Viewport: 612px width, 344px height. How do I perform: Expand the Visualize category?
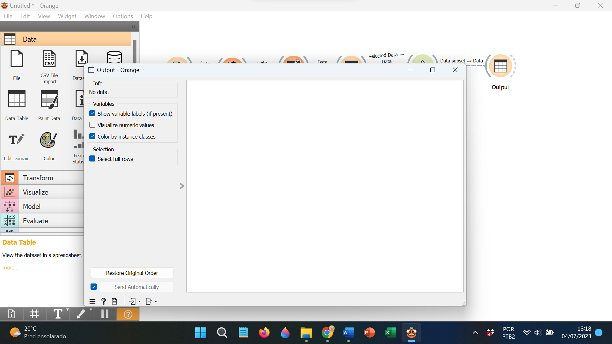(x=35, y=192)
